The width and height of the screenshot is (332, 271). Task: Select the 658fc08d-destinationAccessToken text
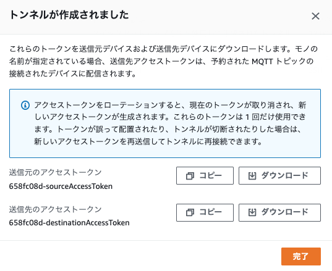point(69,223)
